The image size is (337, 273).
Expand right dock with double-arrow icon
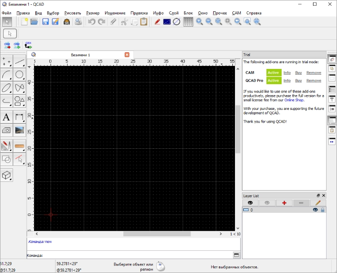(332, 142)
